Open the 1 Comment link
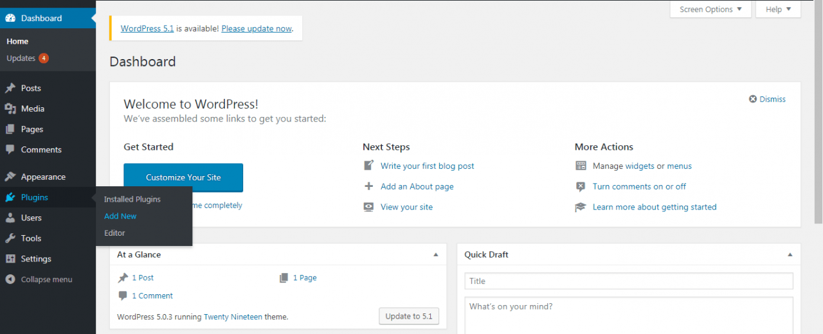This screenshot has height=334, width=823. (x=152, y=296)
